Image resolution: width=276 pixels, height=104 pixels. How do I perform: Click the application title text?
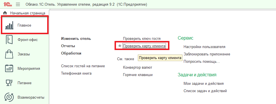click(x=86, y=4)
